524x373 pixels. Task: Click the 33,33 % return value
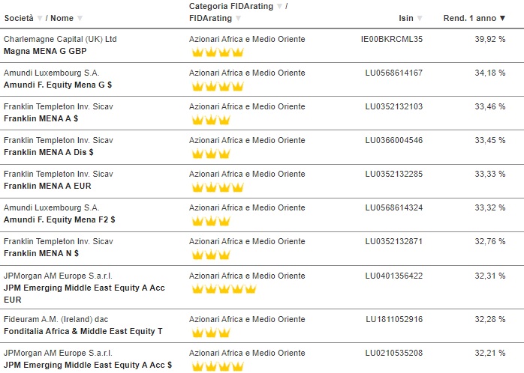click(490, 174)
